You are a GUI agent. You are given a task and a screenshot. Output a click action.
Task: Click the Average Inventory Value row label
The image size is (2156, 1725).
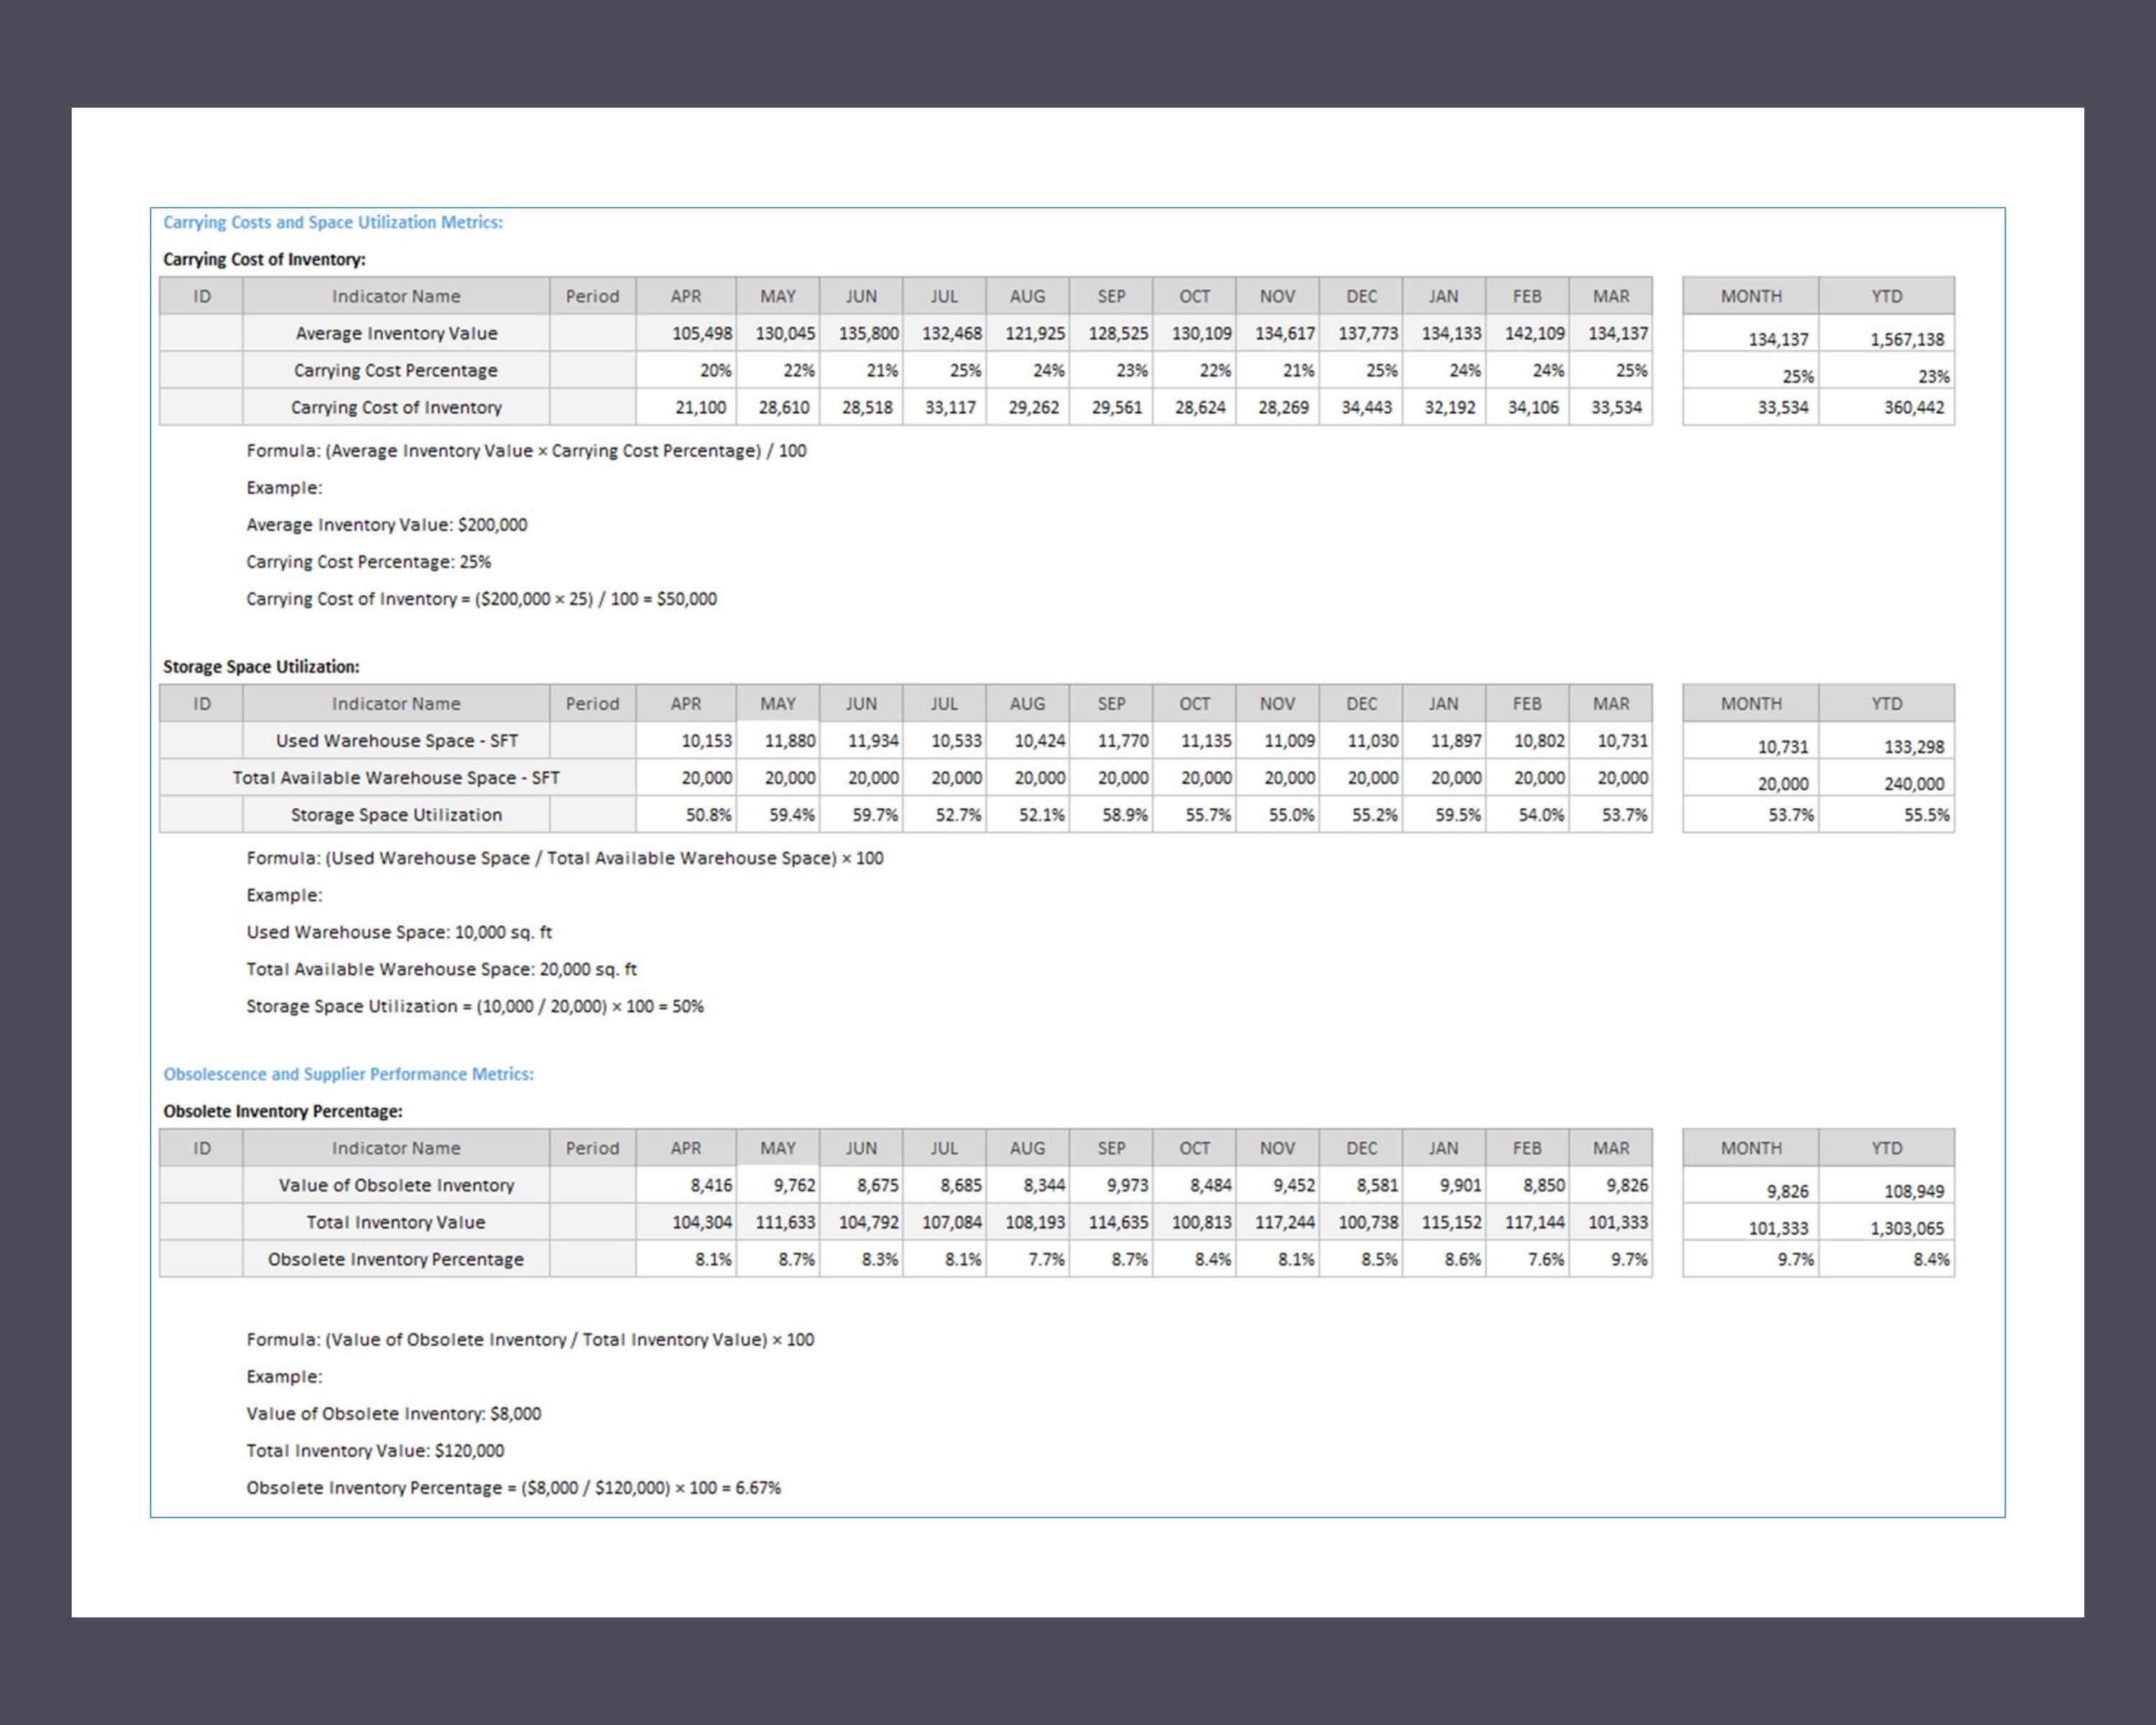(396, 333)
